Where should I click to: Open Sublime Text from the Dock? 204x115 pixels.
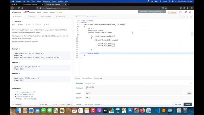[164, 111]
